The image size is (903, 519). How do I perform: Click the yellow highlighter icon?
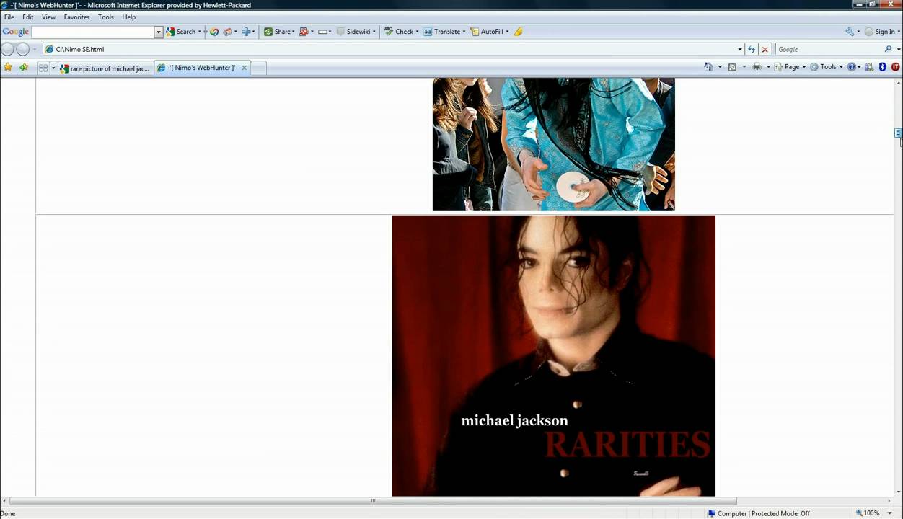pos(518,32)
